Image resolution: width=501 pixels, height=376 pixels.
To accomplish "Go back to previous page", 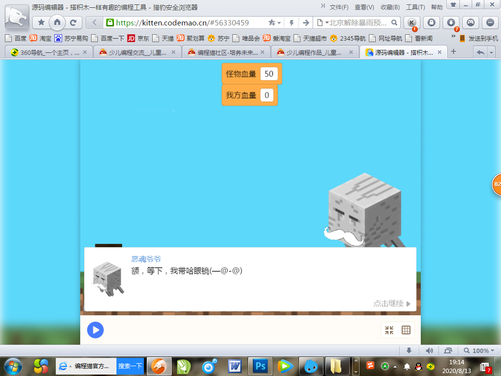I will (x=94, y=23).
